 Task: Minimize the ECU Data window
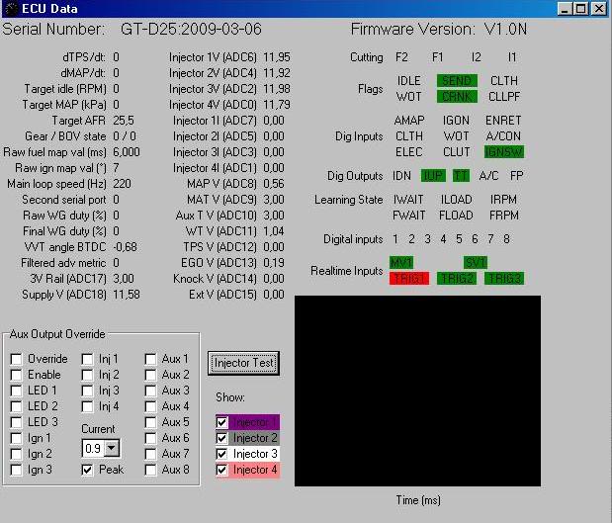coord(565,9)
